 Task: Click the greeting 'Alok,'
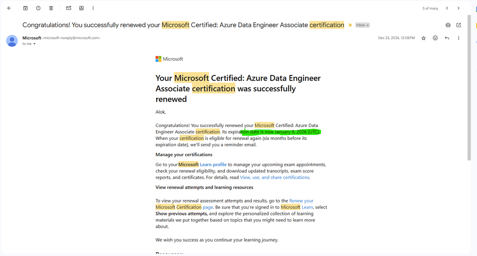point(160,112)
